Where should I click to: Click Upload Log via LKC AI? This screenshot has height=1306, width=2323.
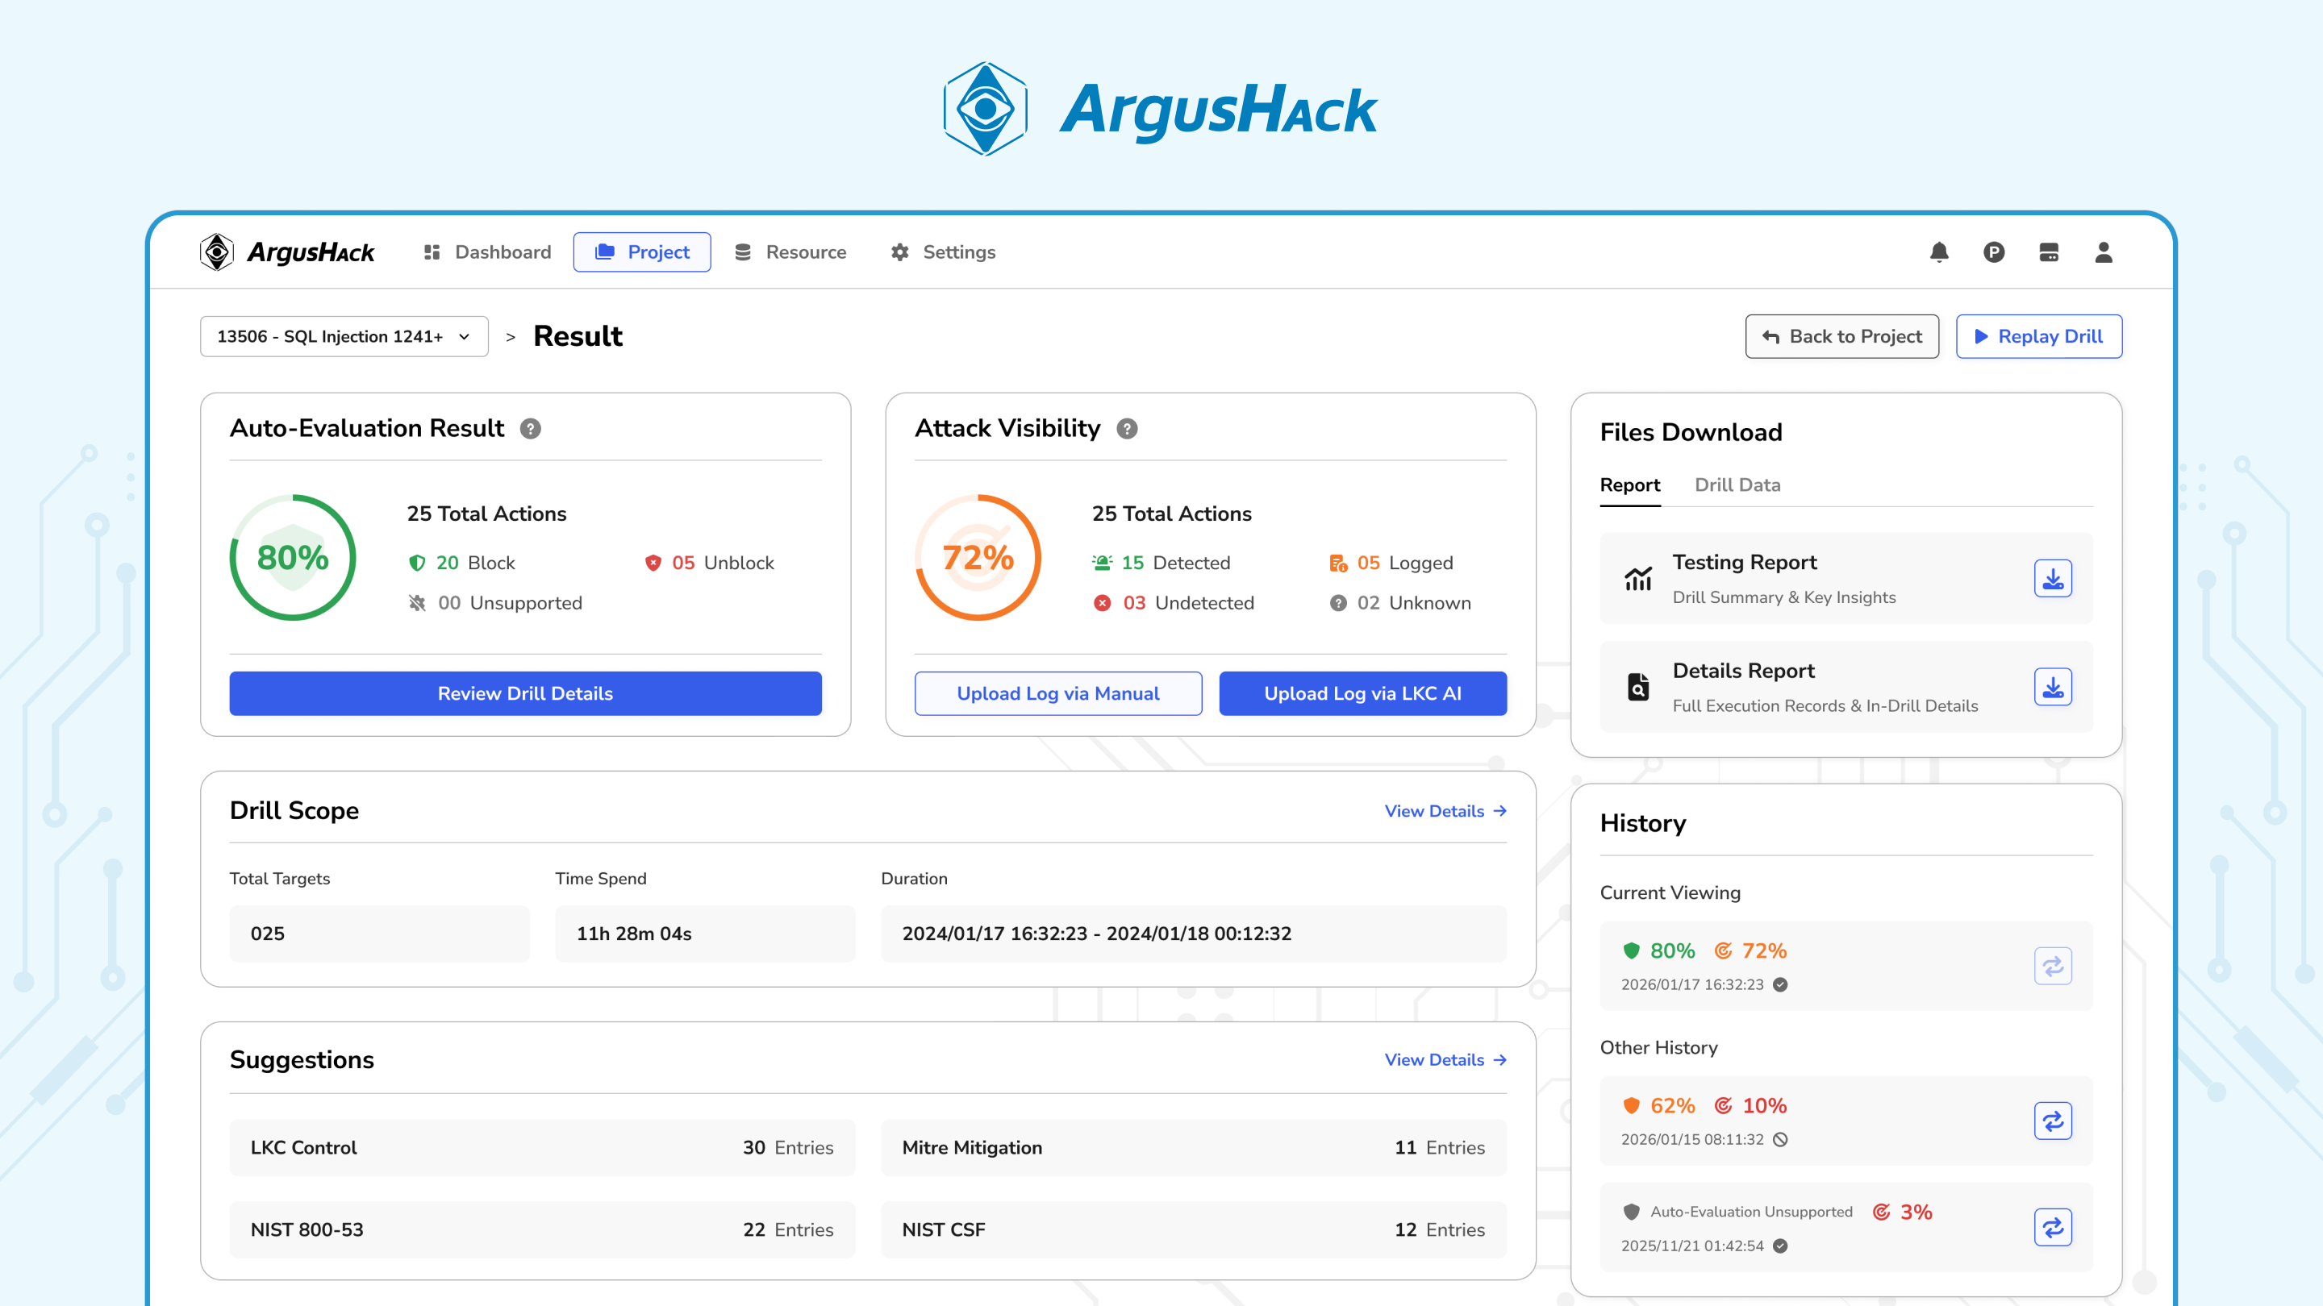[x=1362, y=694]
